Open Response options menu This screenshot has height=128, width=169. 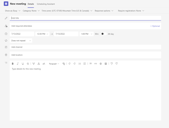point(104,11)
